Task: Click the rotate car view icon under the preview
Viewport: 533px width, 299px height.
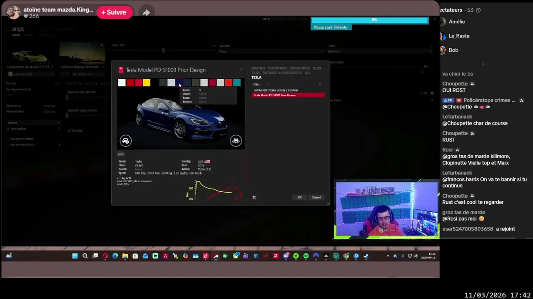Action: [x=236, y=141]
